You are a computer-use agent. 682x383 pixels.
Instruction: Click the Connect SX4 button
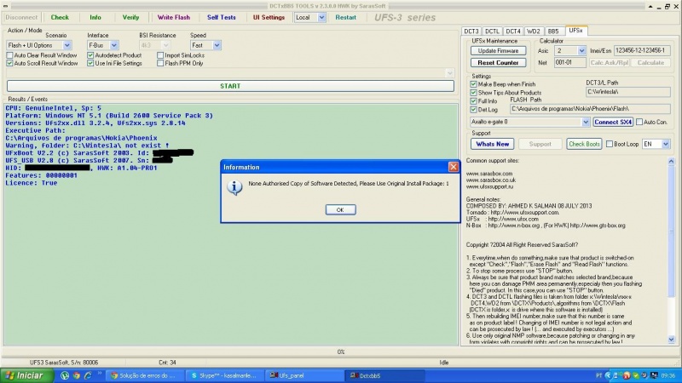pyautogui.click(x=613, y=122)
